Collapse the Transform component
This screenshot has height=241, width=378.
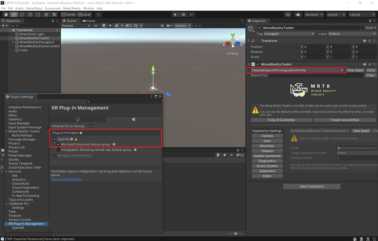(249, 41)
